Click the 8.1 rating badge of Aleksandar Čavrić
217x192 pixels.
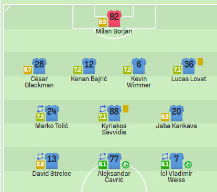103,165
